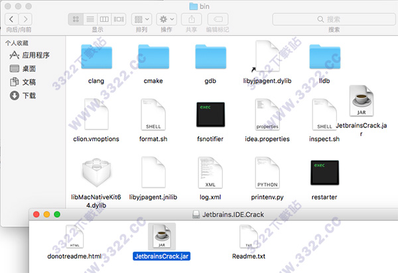Image resolution: width=398 pixels, height=273 pixels.
Task: Select the libMacNativeKit64.dylib brick icon
Action: (x=96, y=172)
